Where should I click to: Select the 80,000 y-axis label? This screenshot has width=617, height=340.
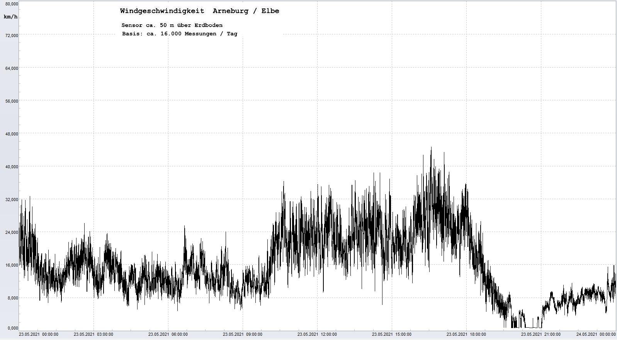pyautogui.click(x=12, y=4)
